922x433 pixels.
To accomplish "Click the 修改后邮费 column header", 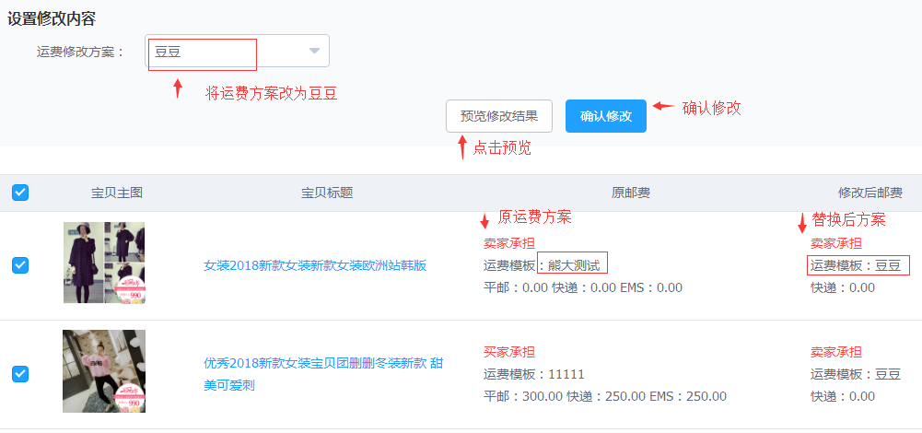I will pos(869,193).
